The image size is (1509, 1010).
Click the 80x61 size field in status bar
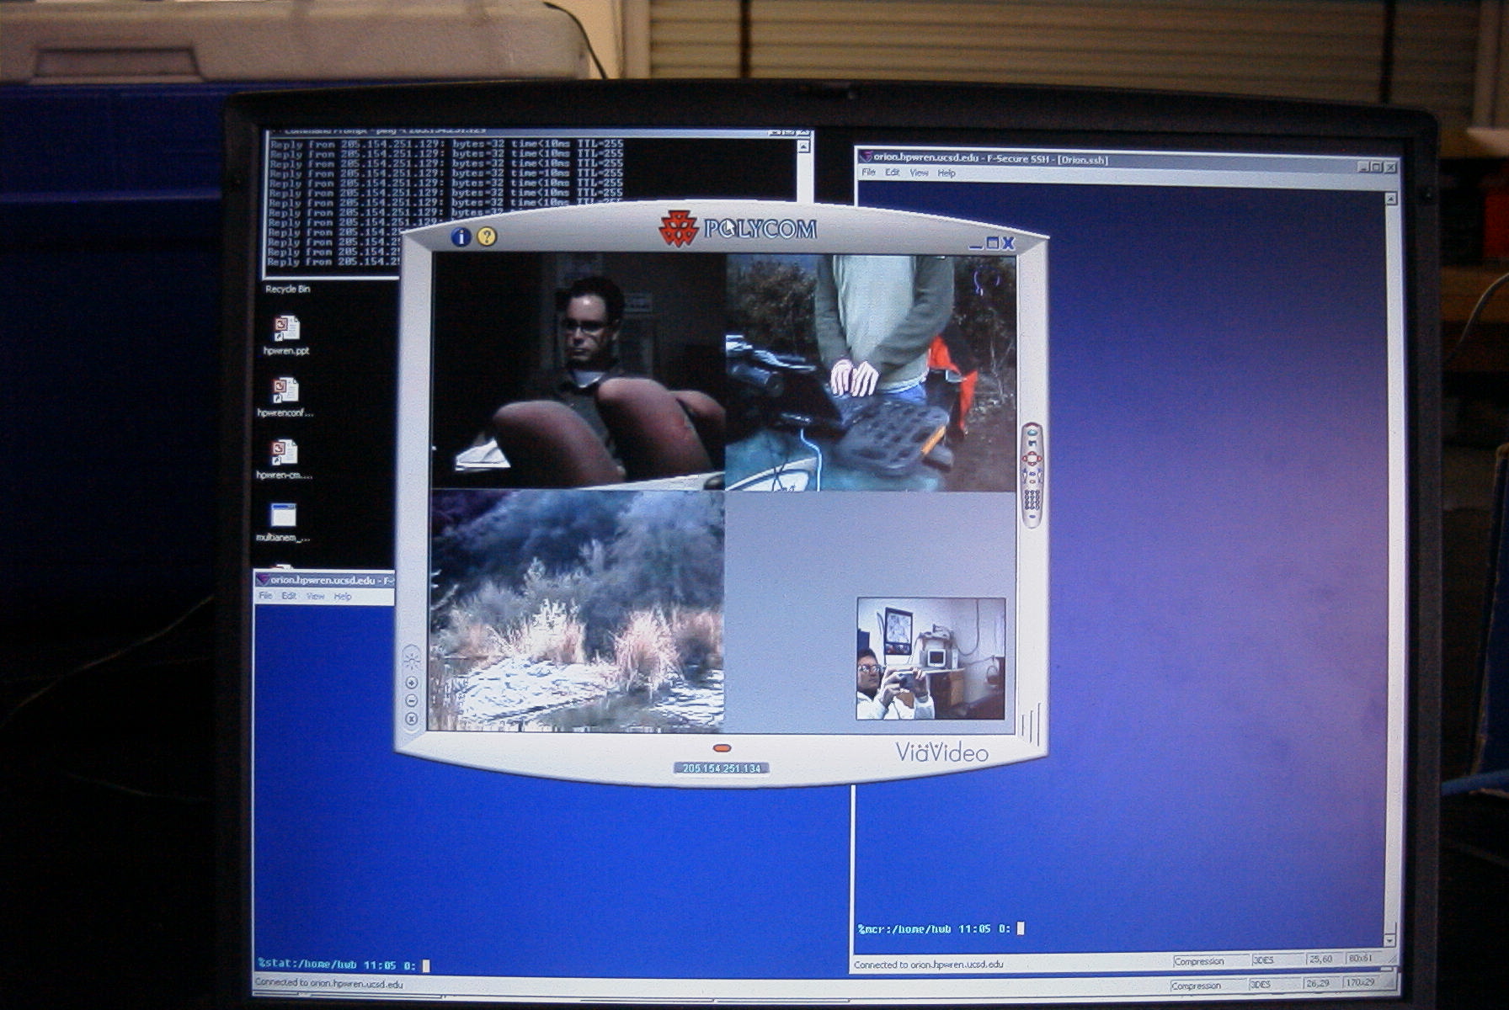click(x=1363, y=959)
